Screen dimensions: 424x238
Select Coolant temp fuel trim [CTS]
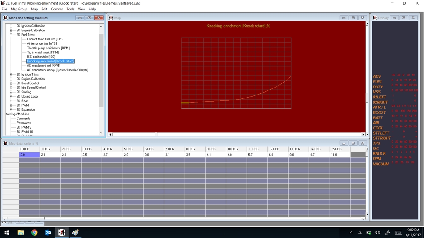click(45, 39)
